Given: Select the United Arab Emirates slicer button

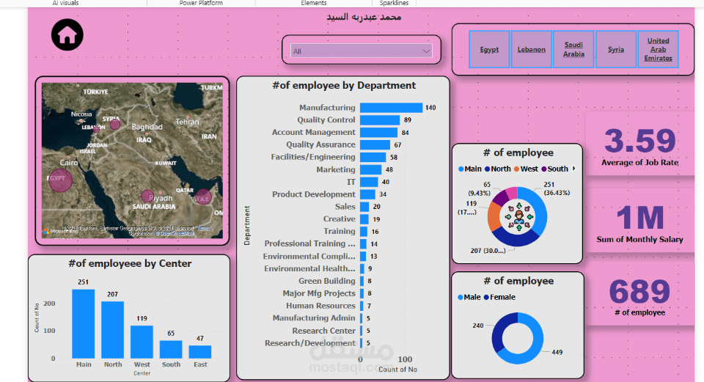Looking at the screenshot, I should (658, 49).
